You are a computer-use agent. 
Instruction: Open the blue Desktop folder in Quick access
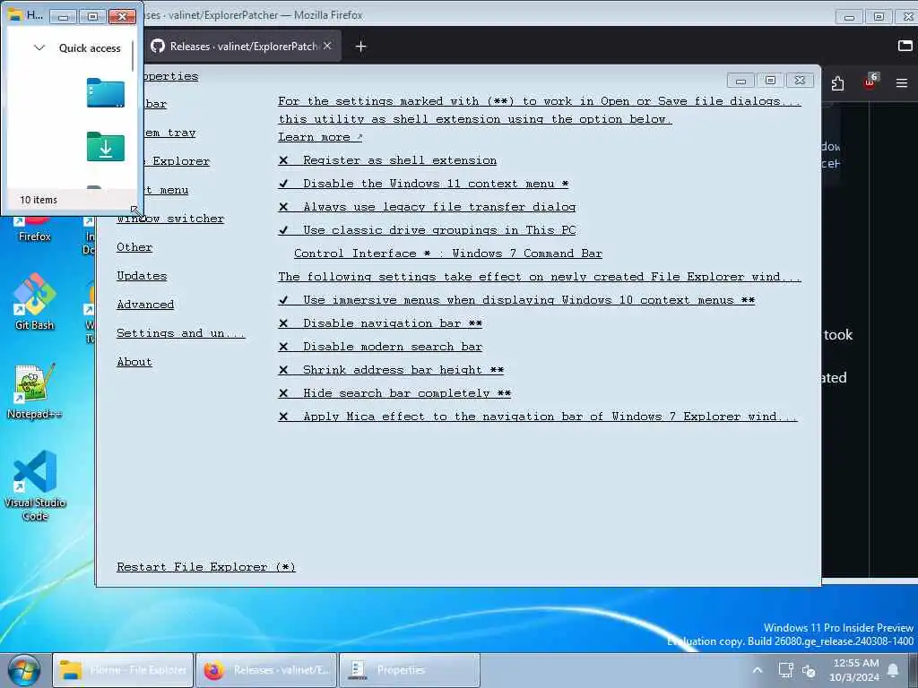coord(106,92)
